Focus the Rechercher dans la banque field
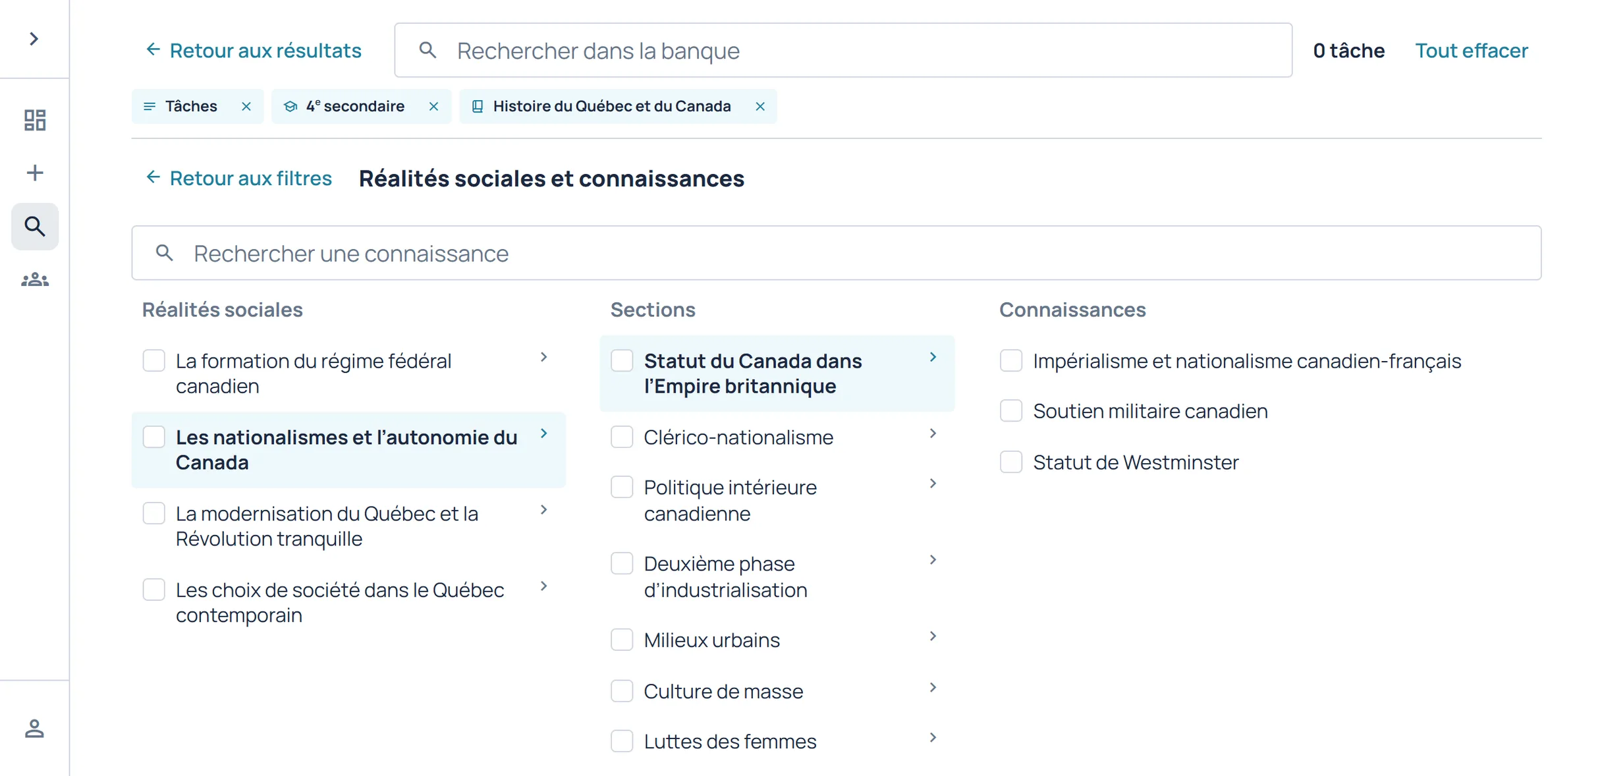 coord(843,50)
